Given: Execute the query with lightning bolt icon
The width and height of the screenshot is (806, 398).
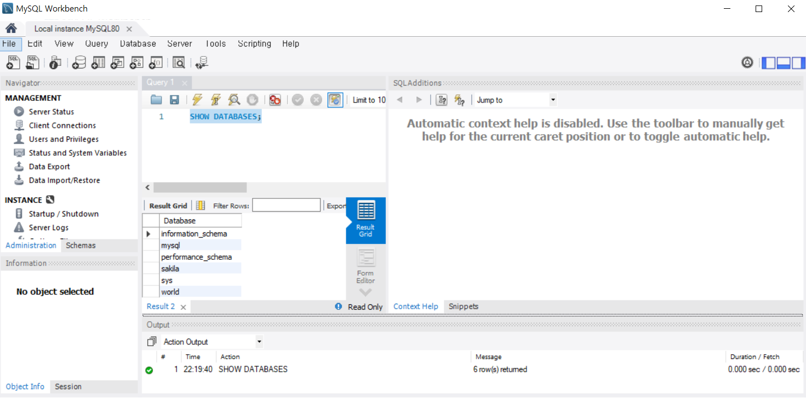Looking at the screenshot, I should (197, 100).
